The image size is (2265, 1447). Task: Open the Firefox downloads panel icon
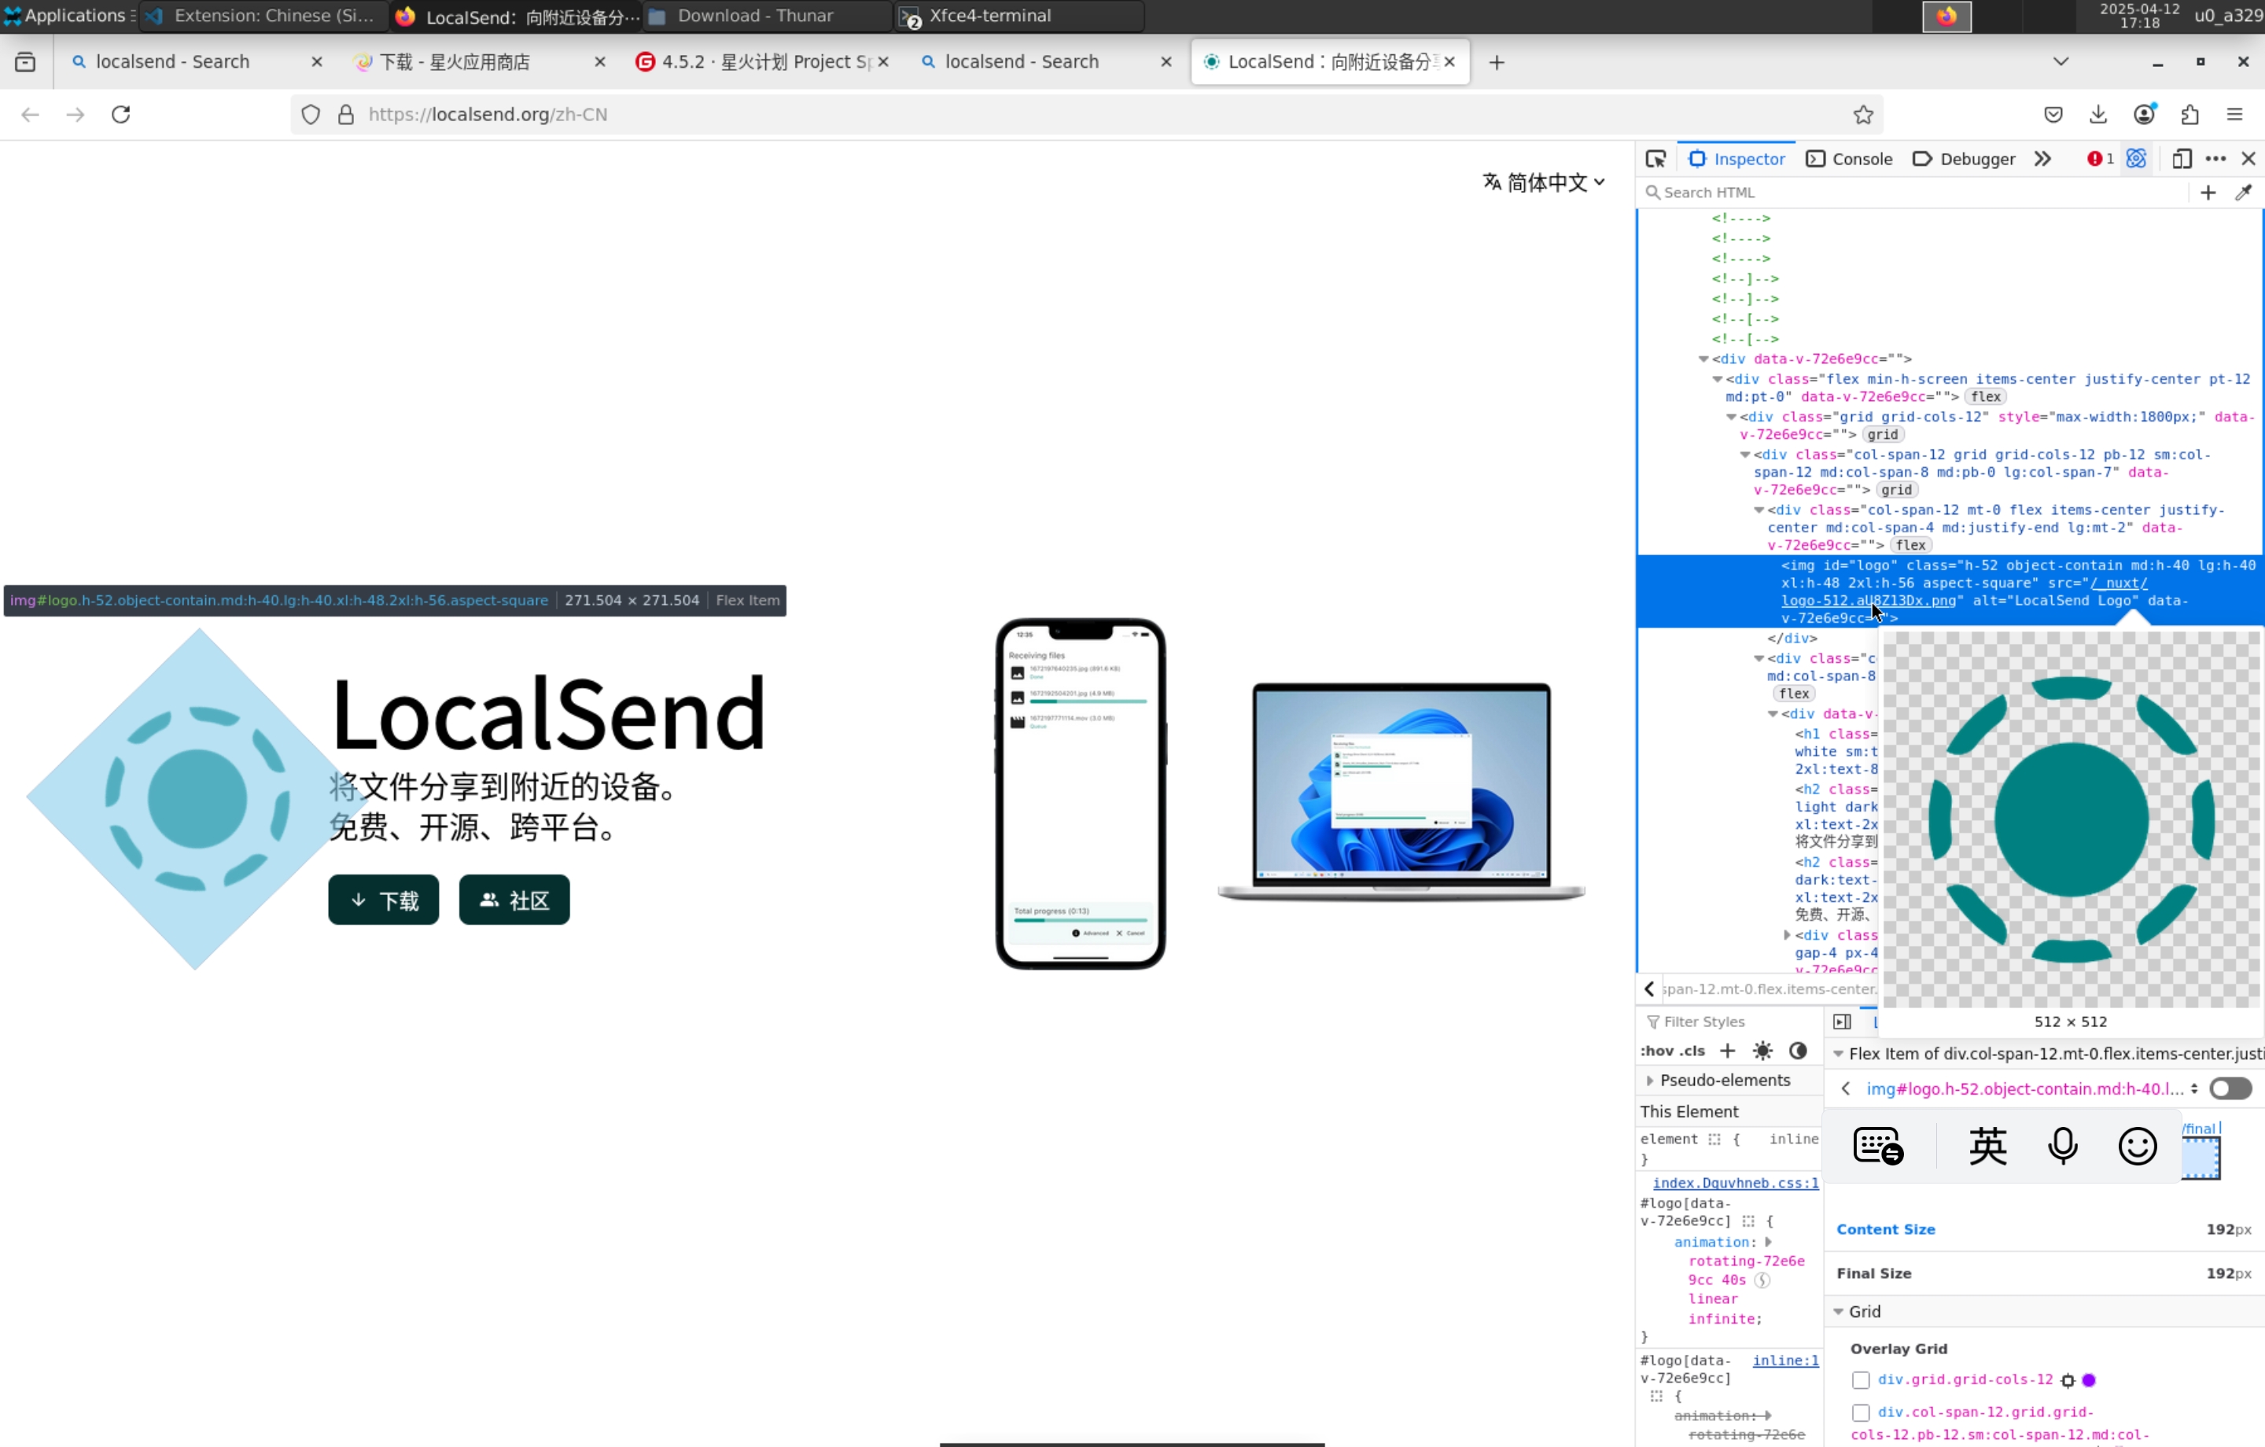pos(2097,115)
